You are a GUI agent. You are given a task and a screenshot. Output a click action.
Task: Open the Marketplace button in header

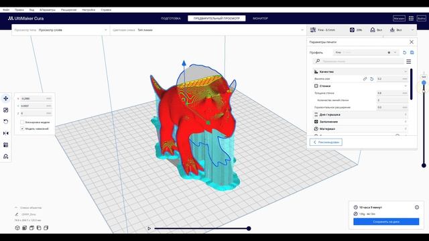pos(399,18)
